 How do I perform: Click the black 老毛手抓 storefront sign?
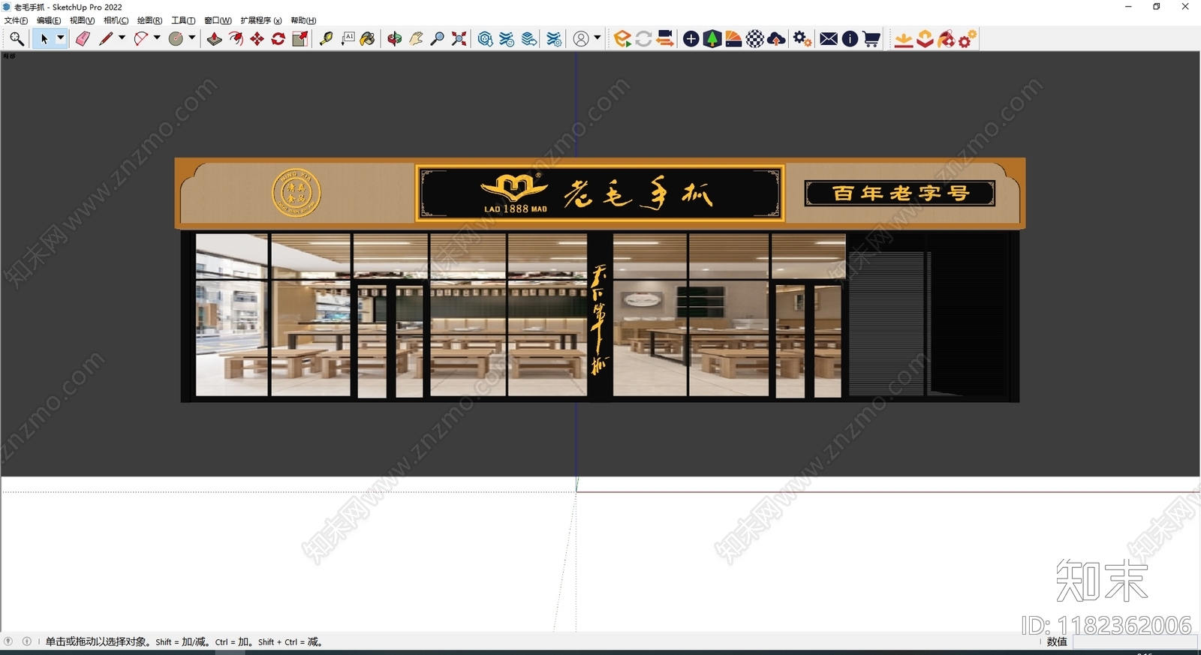coord(600,193)
